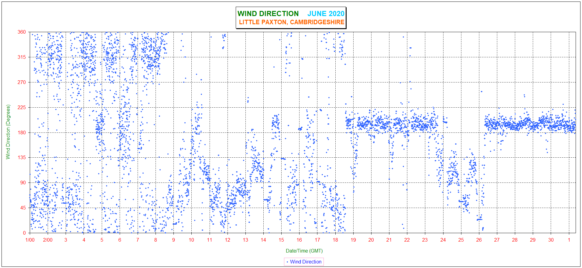Click the y-axis value 180
Image resolution: width=582 pixels, height=268 pixels.
[22, 132]
